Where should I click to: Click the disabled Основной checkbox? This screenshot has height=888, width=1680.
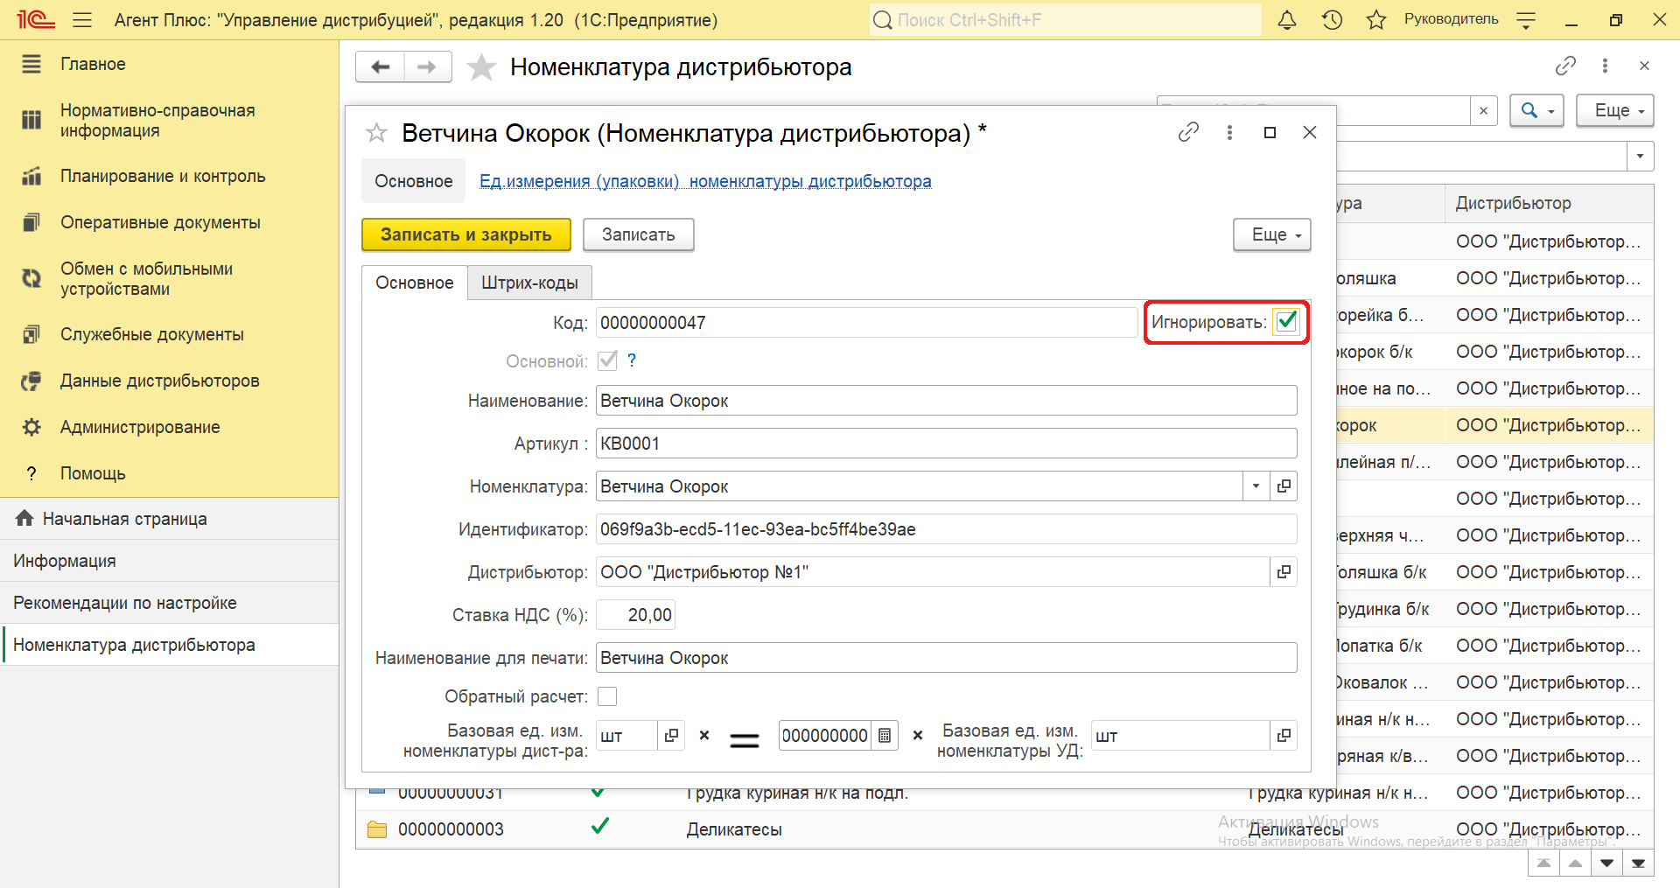tap(607, 360)
